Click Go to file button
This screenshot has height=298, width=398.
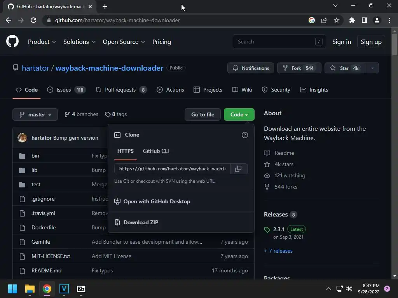[x=202, y=114]
